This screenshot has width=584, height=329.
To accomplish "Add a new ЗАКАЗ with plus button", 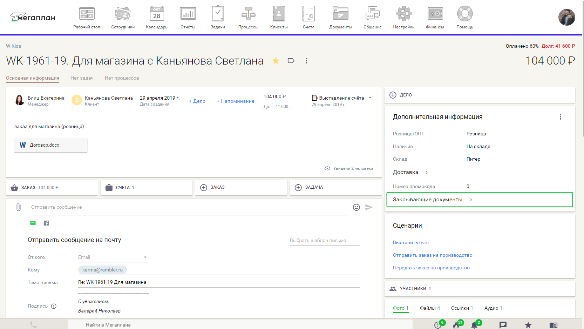I will [241, 188].
